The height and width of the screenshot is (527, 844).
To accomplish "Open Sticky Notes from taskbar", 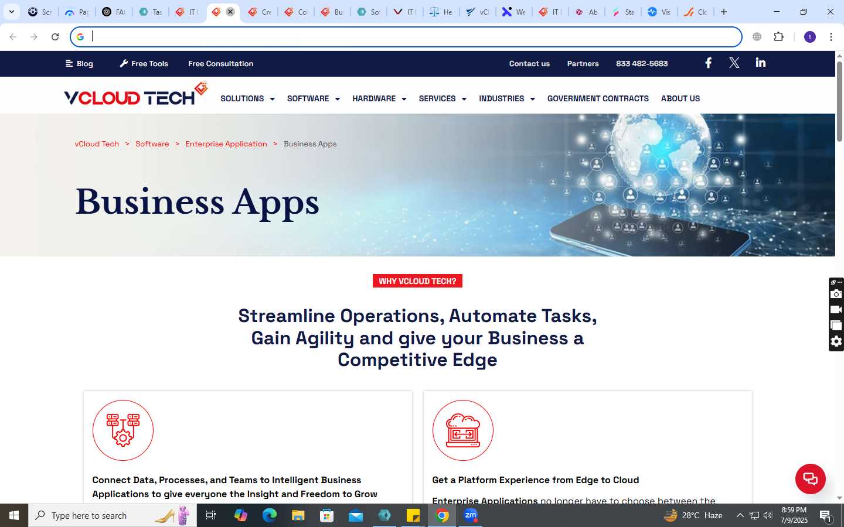I will click(413, 515).
